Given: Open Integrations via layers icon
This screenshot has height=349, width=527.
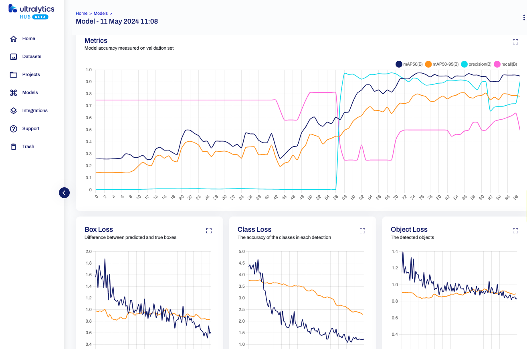Looking at the screenshot, I should click(x=14, y=111).
